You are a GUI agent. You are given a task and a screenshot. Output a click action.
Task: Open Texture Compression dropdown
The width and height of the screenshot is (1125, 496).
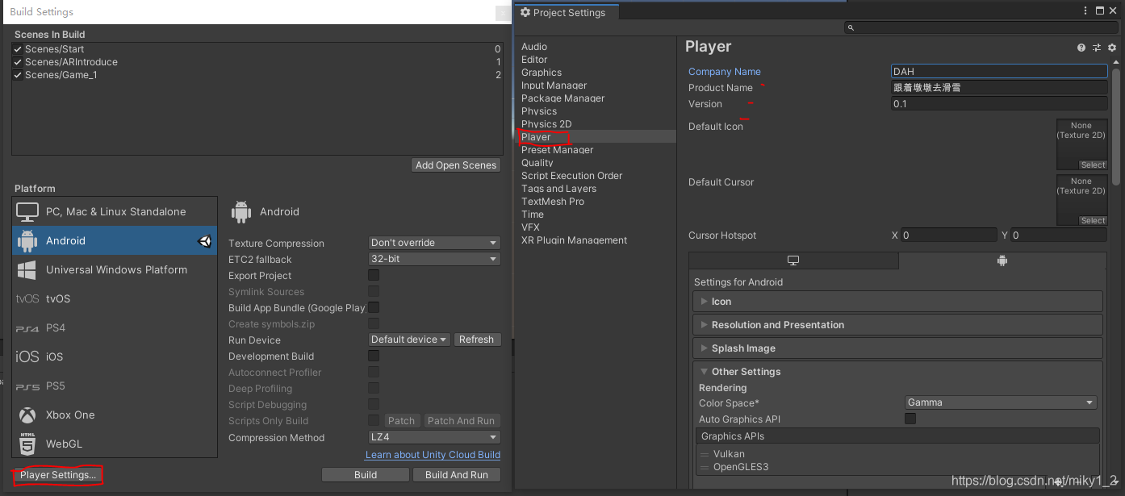pyautogui.click(x=434, y=243)
